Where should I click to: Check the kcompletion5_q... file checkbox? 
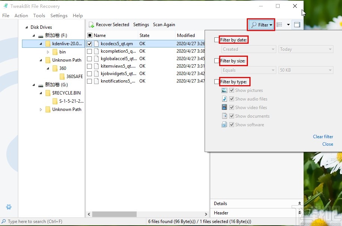[90, 51]
